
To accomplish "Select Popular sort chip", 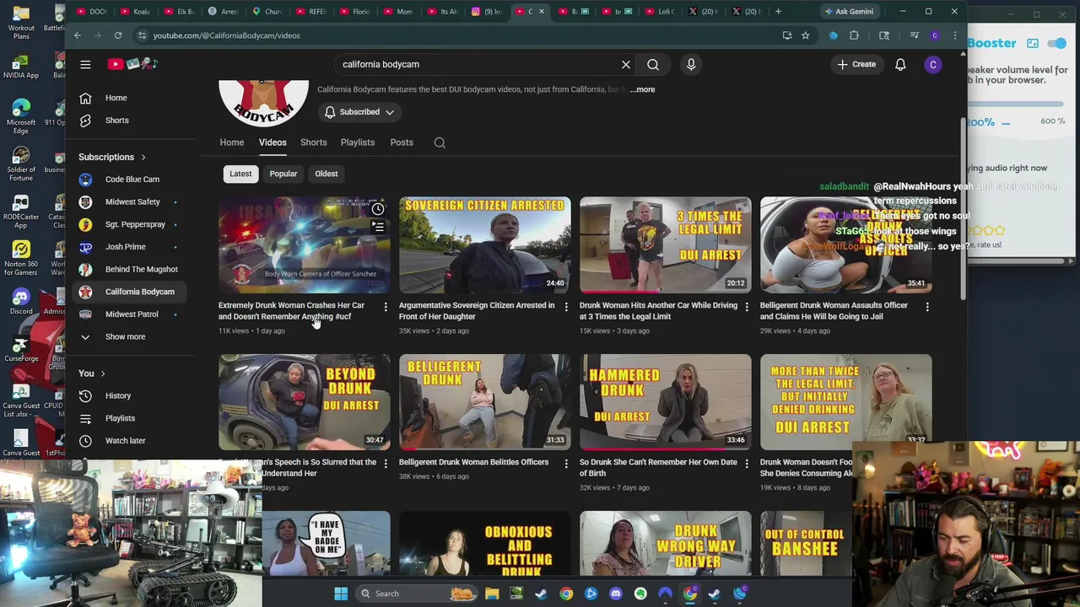I will pos(283,174).
